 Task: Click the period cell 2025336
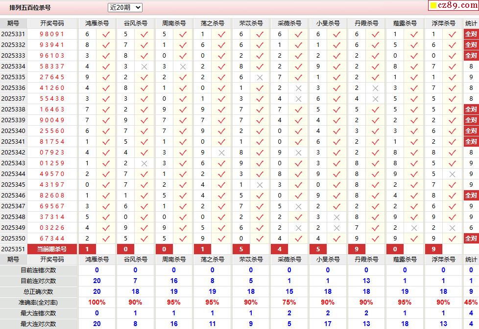(13, 88)
